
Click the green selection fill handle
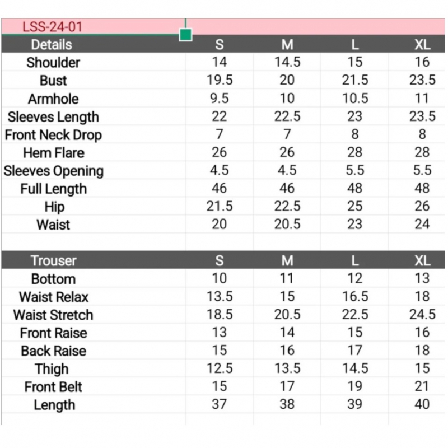[x=186, y=35]
